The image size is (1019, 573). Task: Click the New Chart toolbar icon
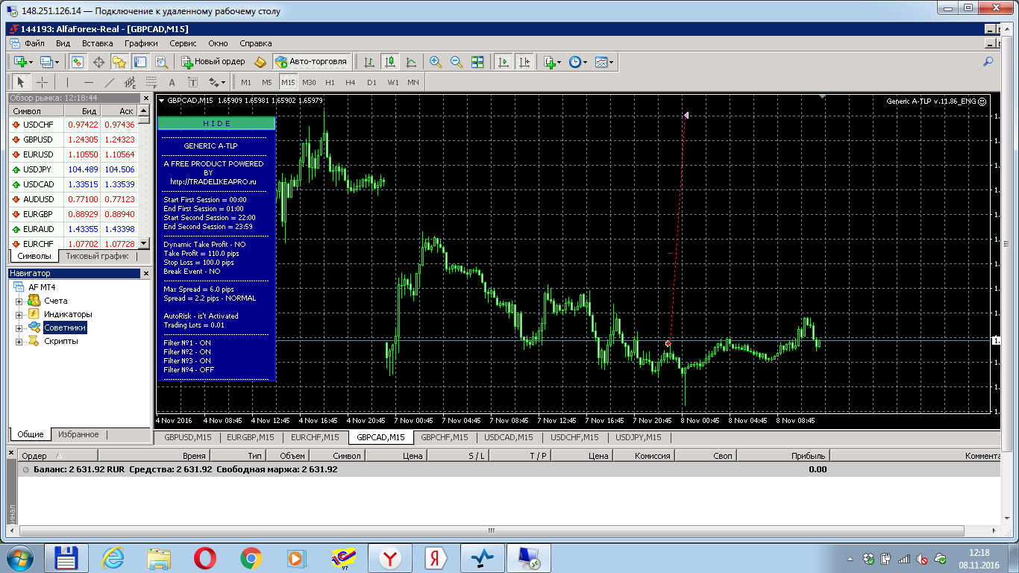point(20,62)
